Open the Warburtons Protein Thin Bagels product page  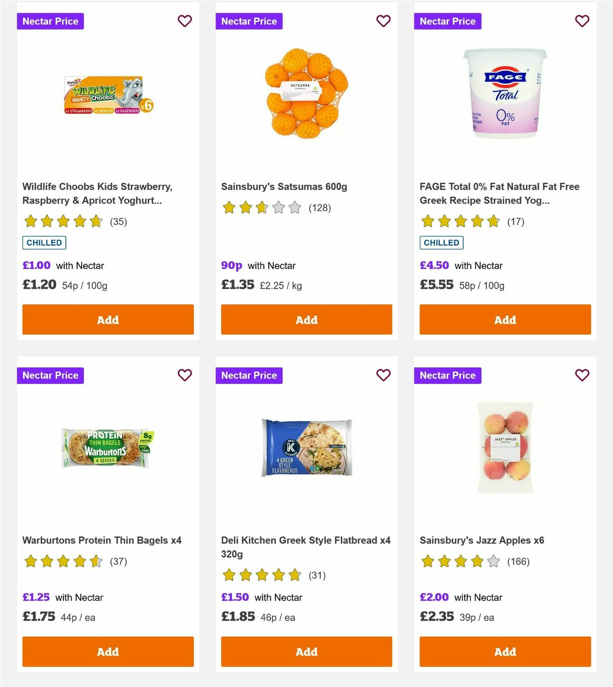pos(101,540)
